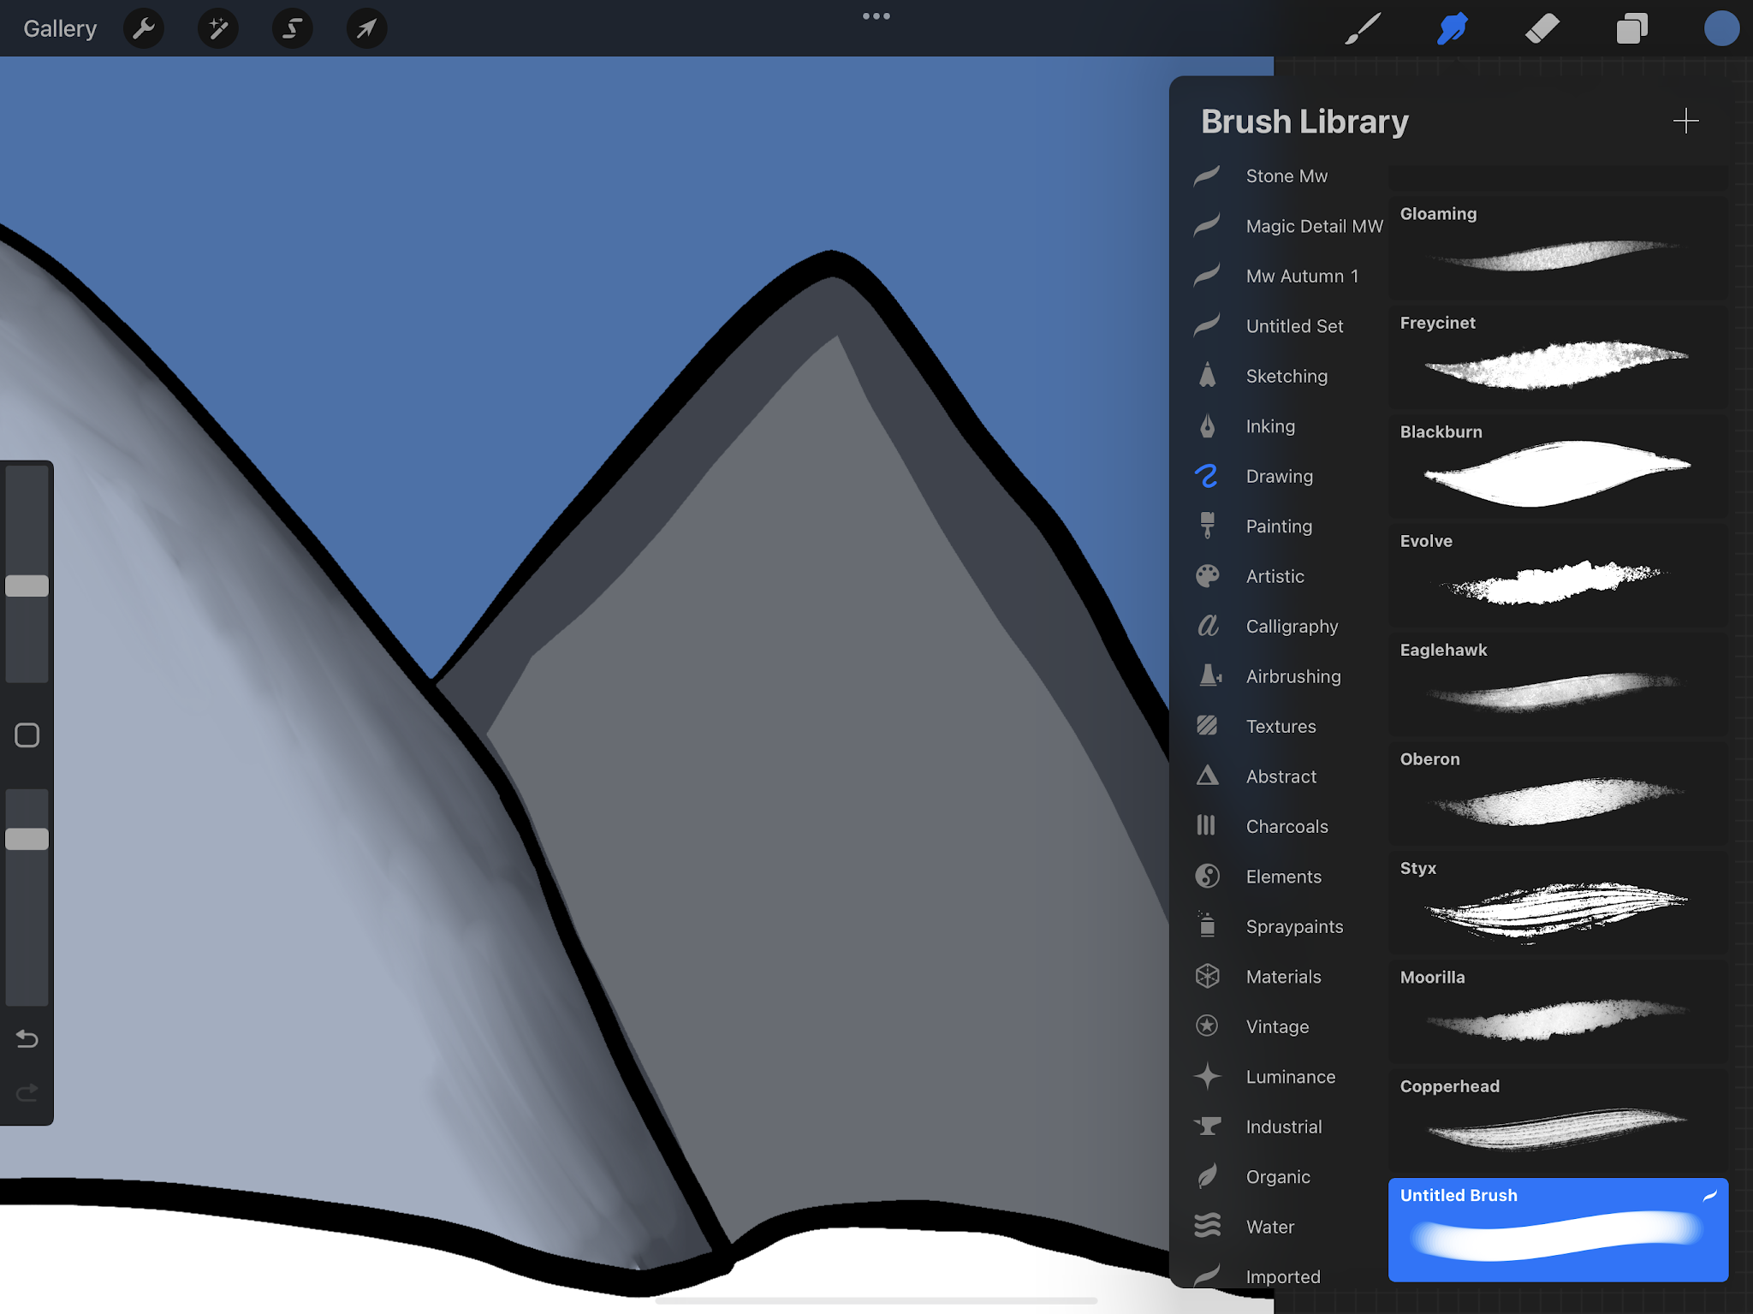Screen dimensions: 1753x1314
Task: Choose the Eaglehawk brush
Action: (x=1558, y=684)
